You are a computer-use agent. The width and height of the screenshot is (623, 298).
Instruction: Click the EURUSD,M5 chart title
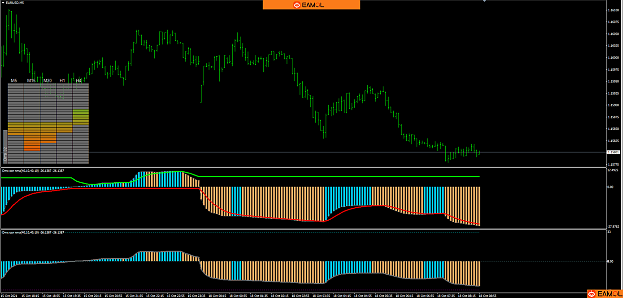click(15, 3)
